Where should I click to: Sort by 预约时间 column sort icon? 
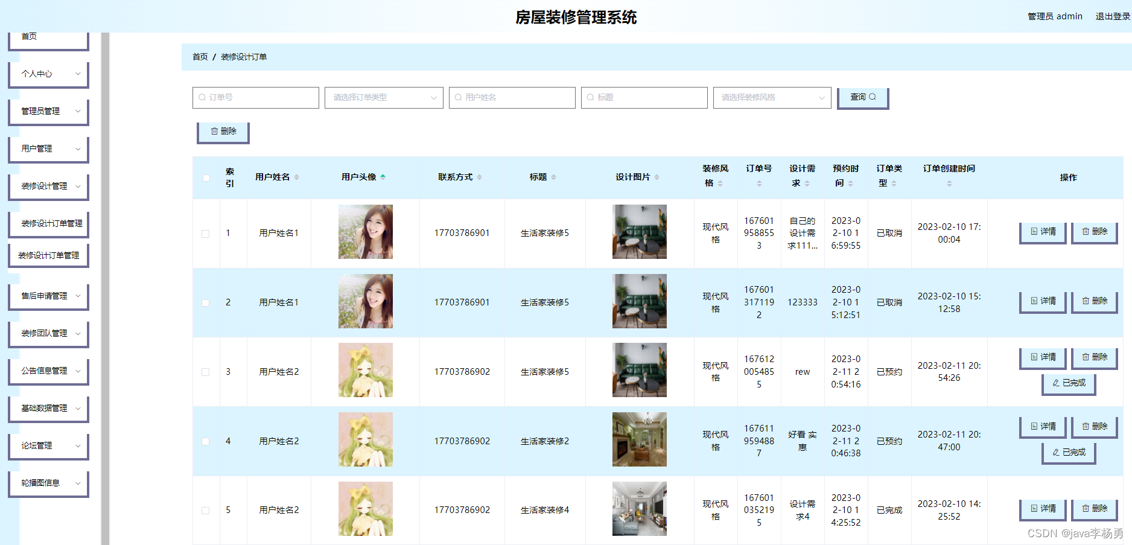tap(851, 183)
